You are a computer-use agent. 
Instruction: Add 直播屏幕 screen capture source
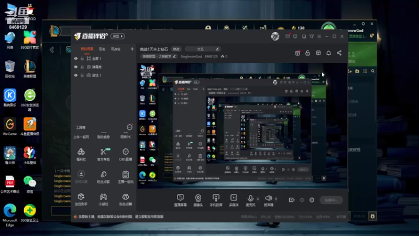180,200
